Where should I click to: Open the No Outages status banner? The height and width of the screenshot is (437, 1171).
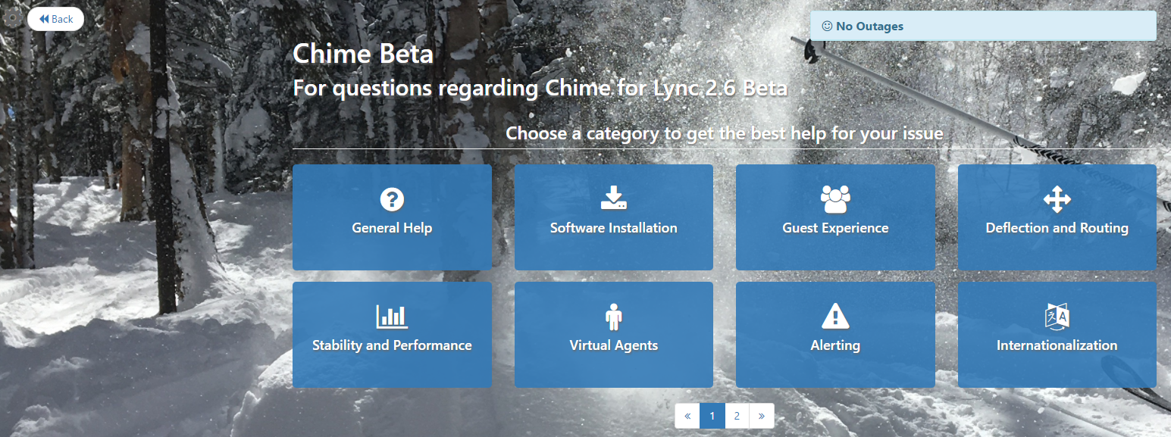(983, 26)
